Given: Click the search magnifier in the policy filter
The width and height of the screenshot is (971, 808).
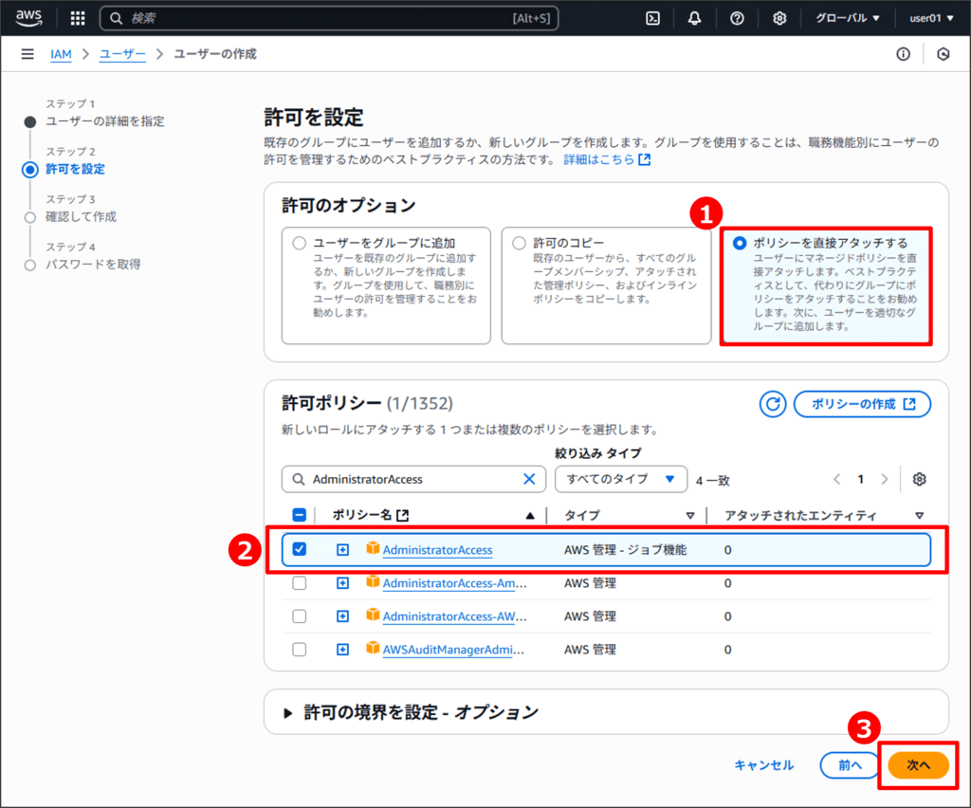Looking at the screenshot, I should [298, 479].
